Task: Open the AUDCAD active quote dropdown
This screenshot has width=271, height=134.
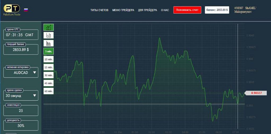Action: point(21,73)
